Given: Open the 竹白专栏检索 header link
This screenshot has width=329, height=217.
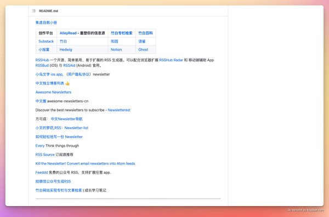Looking at the screenshot, I should point(122,33).
